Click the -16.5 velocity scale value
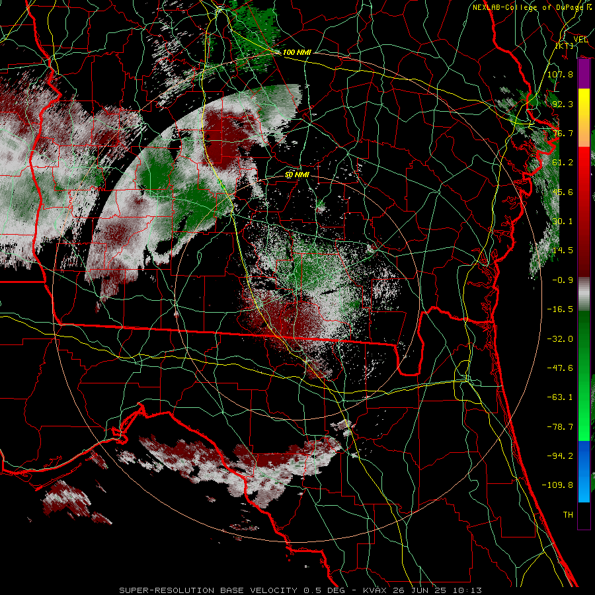595x595 pixels. pos(560,309)
